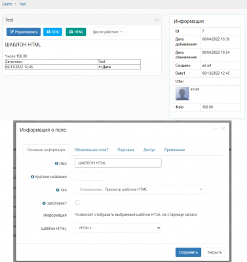Click info icon next to Краткое название

(32, 177)
